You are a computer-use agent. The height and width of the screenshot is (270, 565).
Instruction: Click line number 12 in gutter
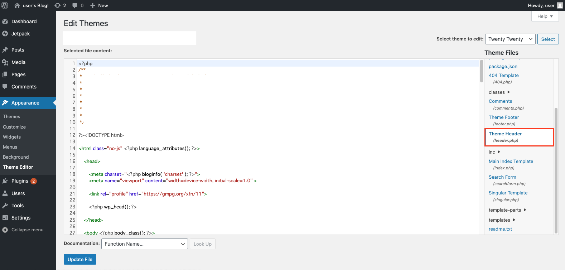pyautogui.click(x=72, y=135)
